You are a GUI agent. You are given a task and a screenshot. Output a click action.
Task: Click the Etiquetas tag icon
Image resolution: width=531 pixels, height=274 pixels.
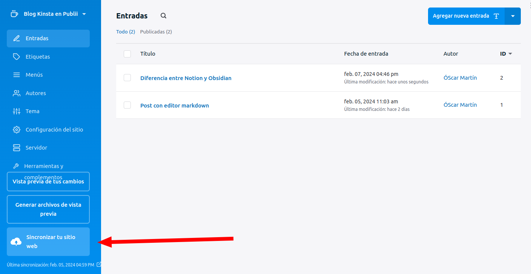pos(16,57)
